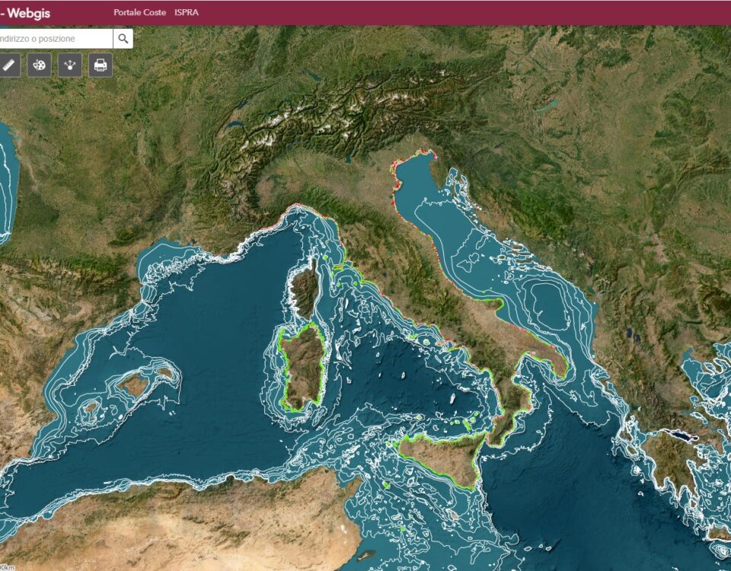The image size is (731, 571).
Task: Go to the ISPRA link
Action: (x=187, y=12)
